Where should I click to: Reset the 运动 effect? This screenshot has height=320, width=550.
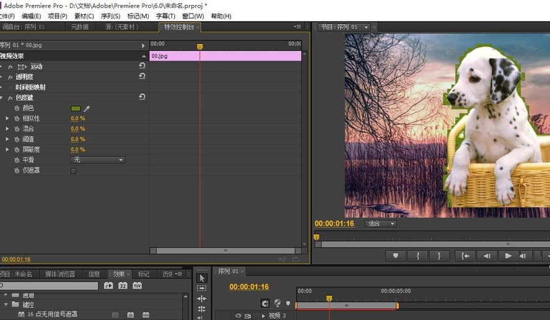pyautogui.click(x=142, y=66)
